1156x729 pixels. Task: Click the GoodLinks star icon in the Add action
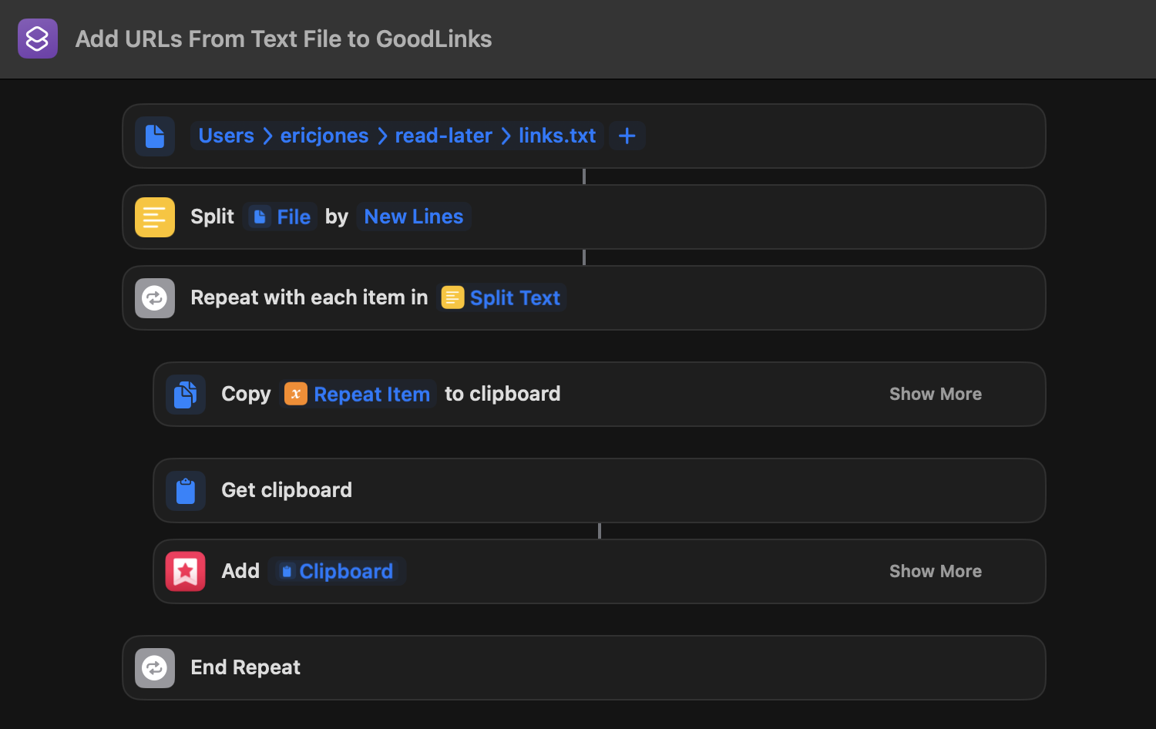pyautogui.click(x=185, y=571)
